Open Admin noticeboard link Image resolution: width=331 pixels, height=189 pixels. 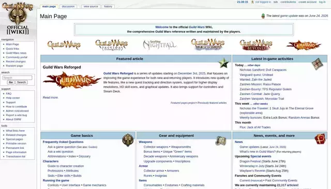tap(17, 111)
